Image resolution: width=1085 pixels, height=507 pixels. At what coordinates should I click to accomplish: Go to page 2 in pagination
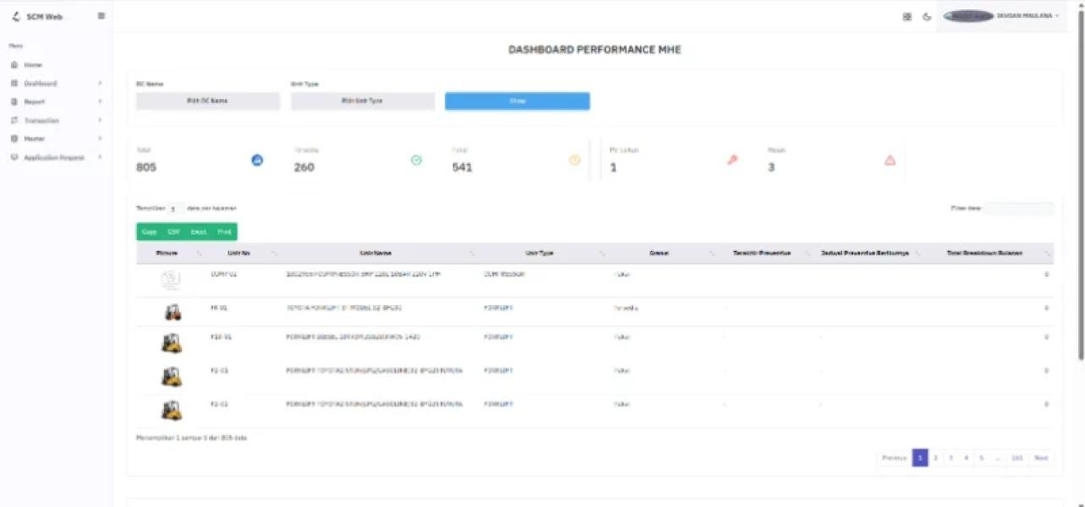[935, 458]
